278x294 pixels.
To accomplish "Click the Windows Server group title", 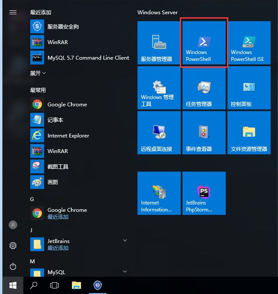I will coord(157,13).
